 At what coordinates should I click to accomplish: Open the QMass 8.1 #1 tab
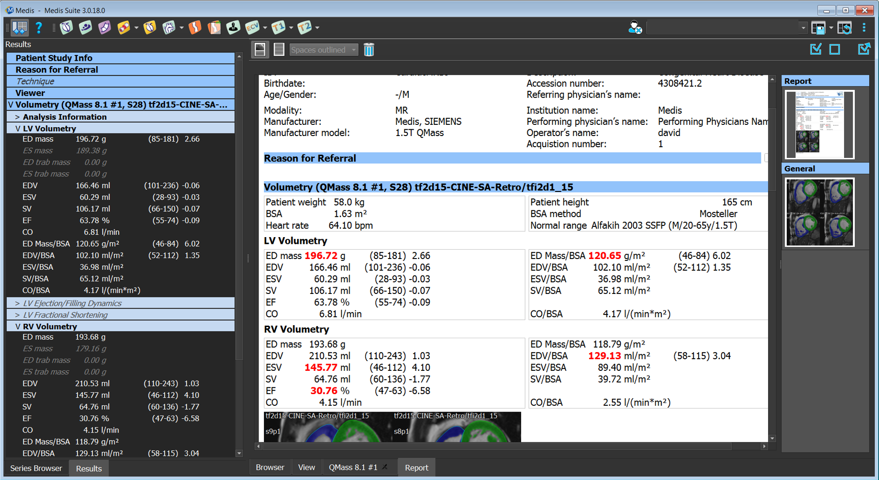click(x=353, y=467)
